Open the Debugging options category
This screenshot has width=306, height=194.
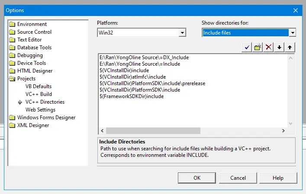[30, 55]
